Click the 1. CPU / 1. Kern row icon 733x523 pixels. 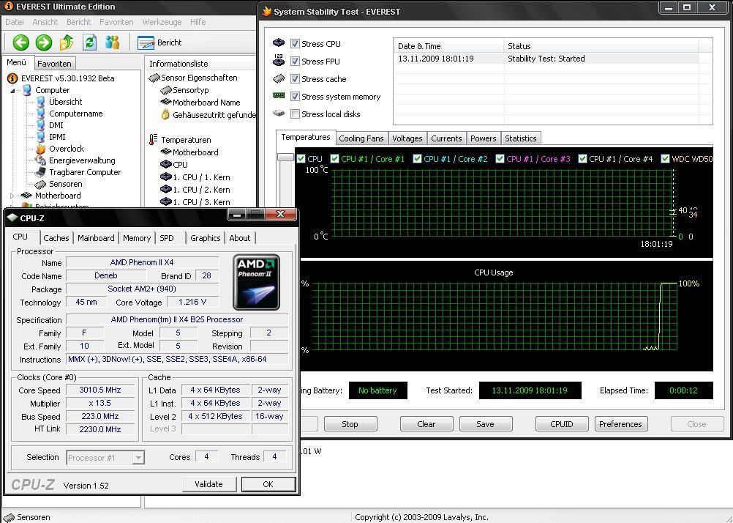(165, 177)
